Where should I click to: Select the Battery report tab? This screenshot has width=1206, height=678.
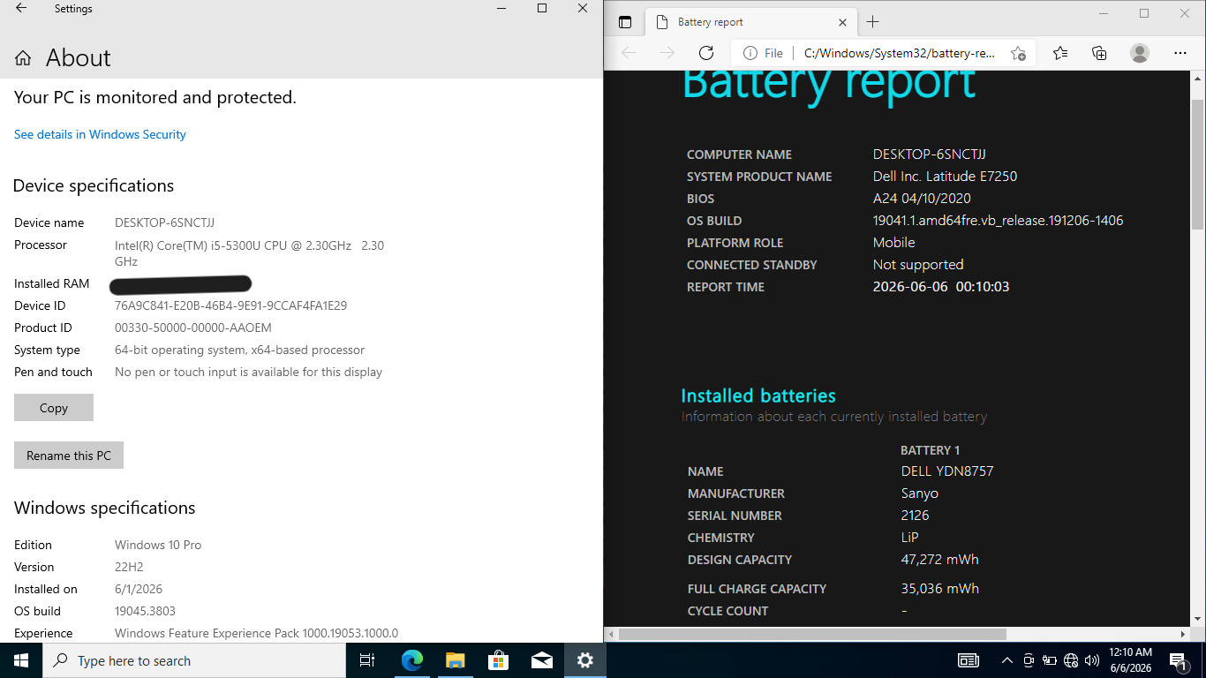pos(752,22)
